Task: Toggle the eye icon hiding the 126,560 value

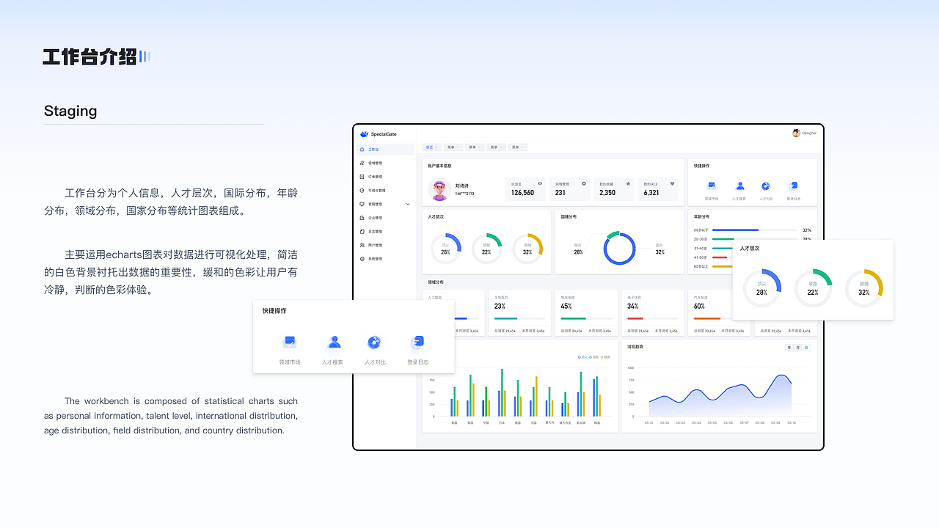Action: coord(540,184)
